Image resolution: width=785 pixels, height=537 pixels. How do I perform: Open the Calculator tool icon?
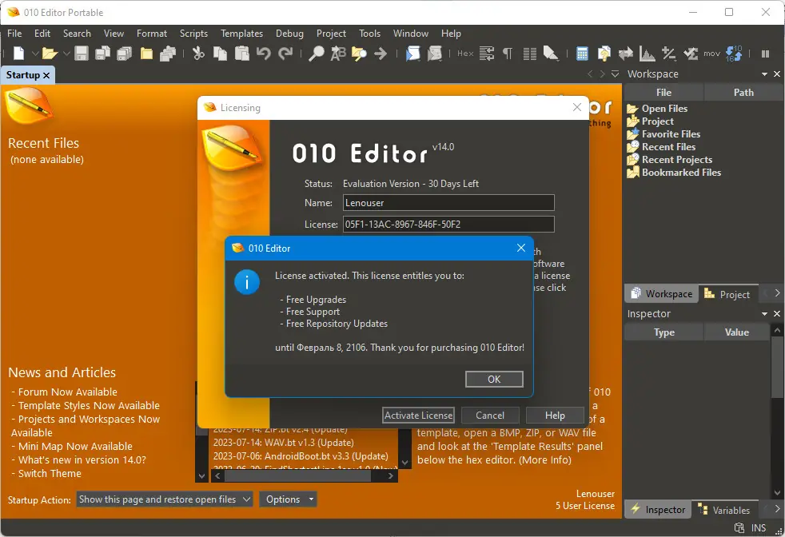[x=582, y=53]
